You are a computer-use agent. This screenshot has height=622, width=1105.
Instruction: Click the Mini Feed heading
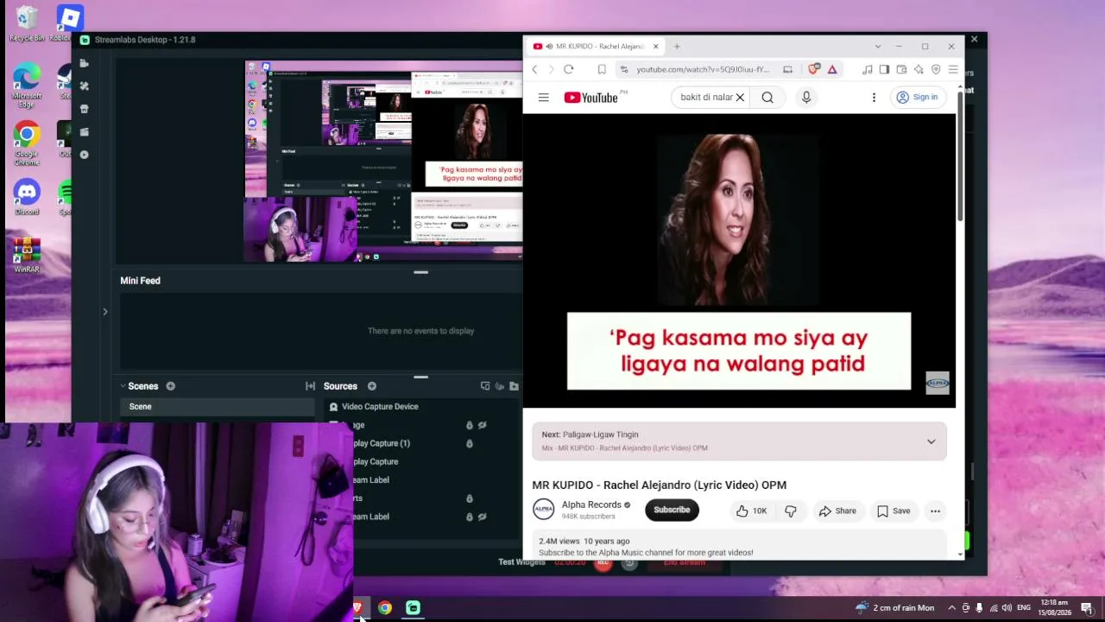click(140, 281)
